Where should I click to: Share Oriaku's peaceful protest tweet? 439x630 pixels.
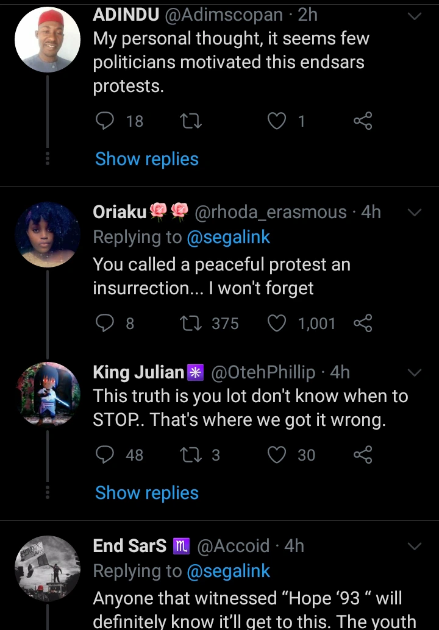[363, 323]
